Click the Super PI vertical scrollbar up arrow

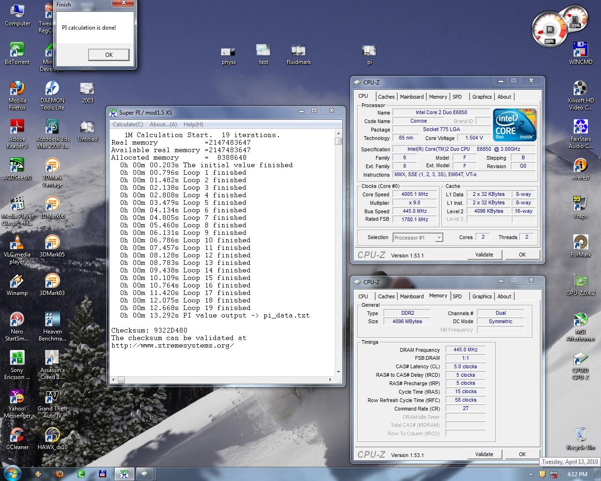(338, 134)
